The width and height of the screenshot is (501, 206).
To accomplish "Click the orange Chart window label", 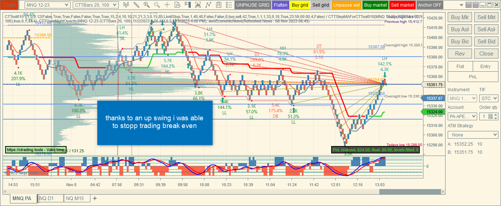I will click(x=9, y=5).
